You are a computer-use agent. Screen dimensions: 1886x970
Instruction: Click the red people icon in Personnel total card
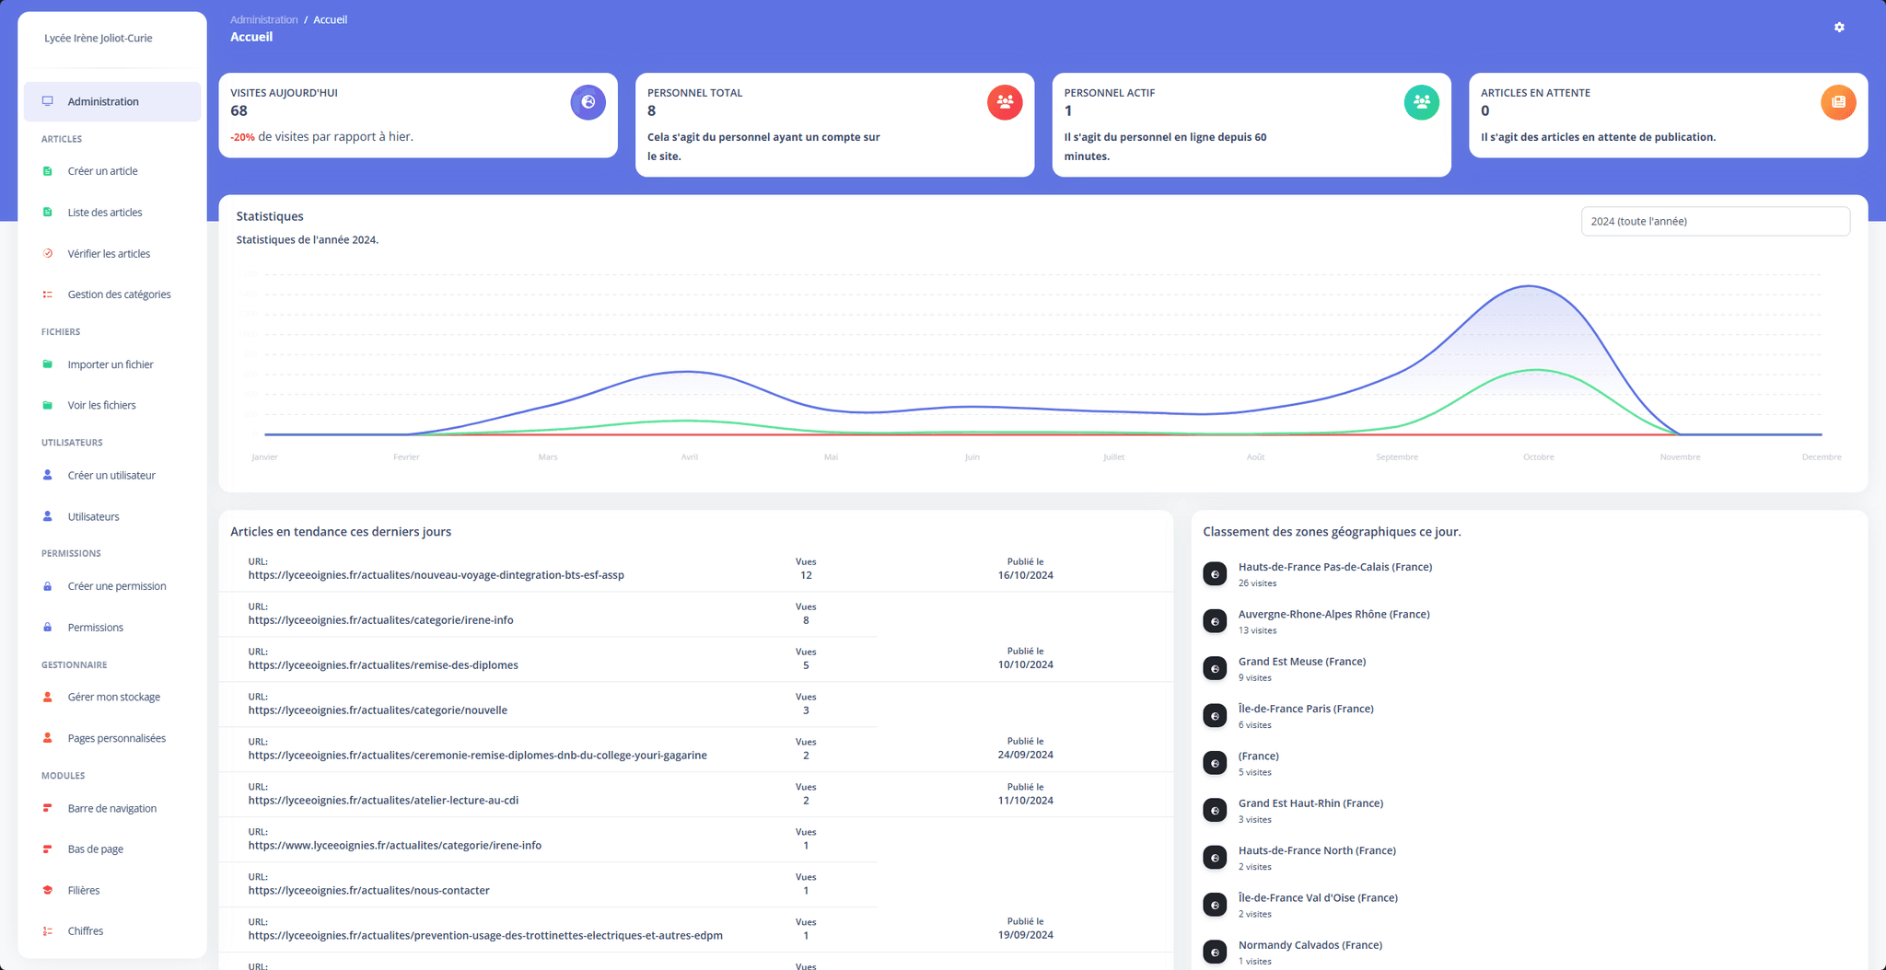(1005, 102)
